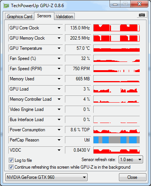Open the NVIDIA GeForce GTX 960 selector
Viewport: 151px width, 186px height.
click(x=46, y=177)
